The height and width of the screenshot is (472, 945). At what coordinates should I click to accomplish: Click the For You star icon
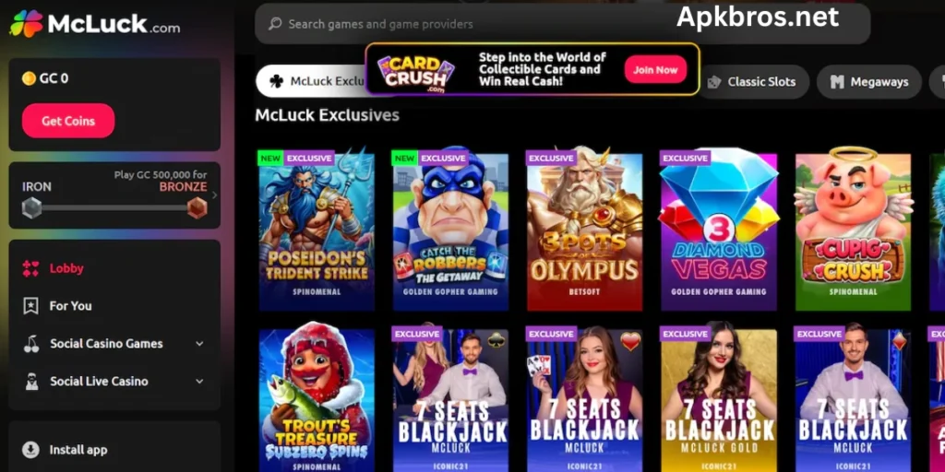click(30, 306)
